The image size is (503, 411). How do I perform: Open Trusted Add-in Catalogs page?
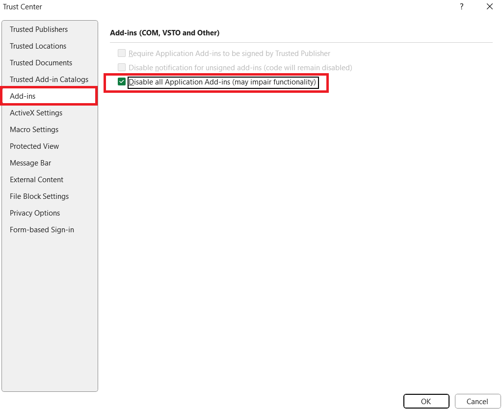(x=50, y=80)
